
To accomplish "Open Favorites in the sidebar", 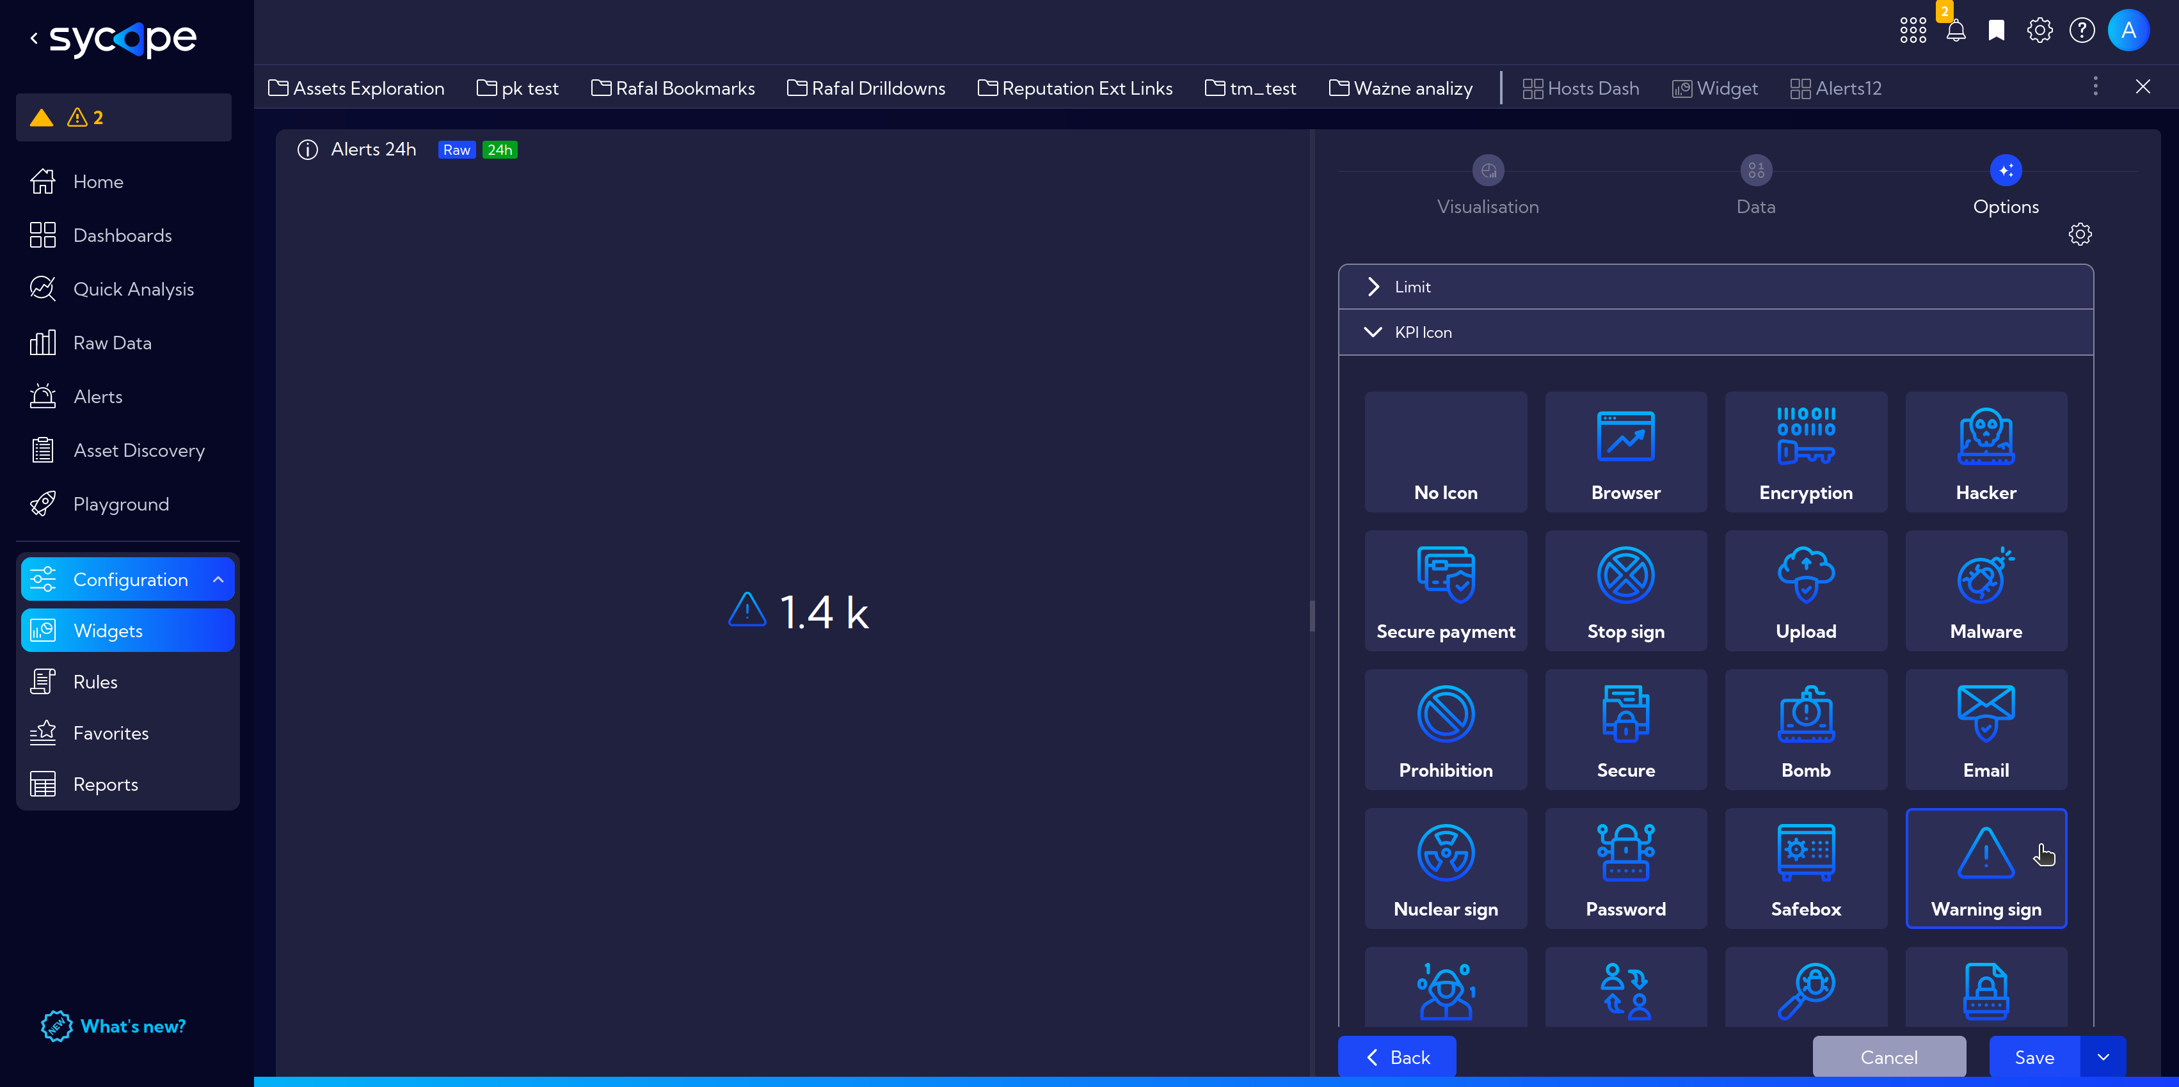I will (x=128, y=733).
